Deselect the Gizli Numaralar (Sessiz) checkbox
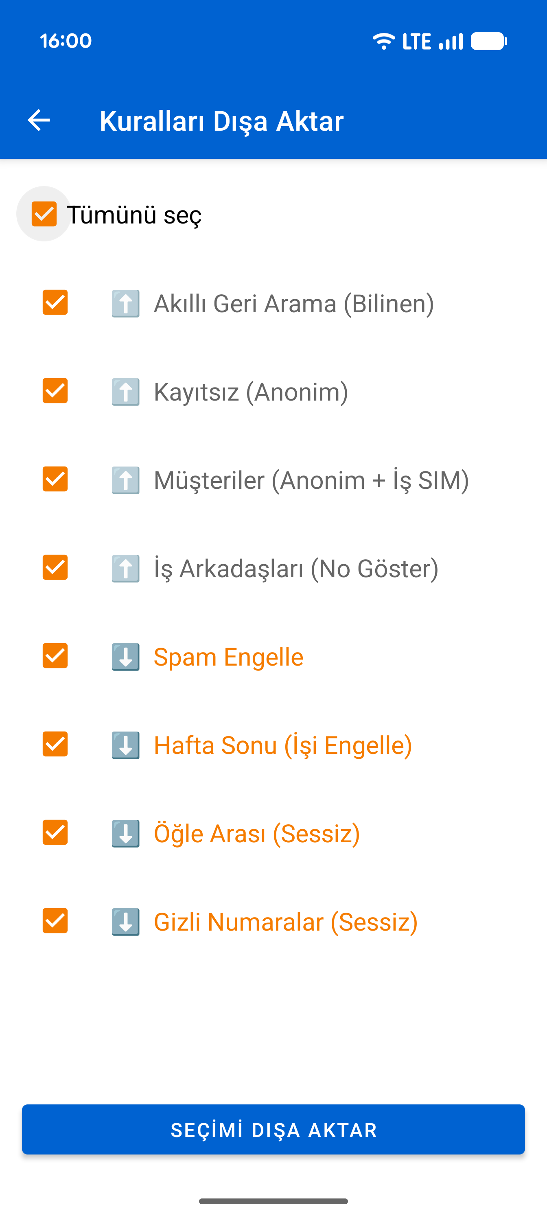This screenshot has width=547, height=1218. click(55, 920)
